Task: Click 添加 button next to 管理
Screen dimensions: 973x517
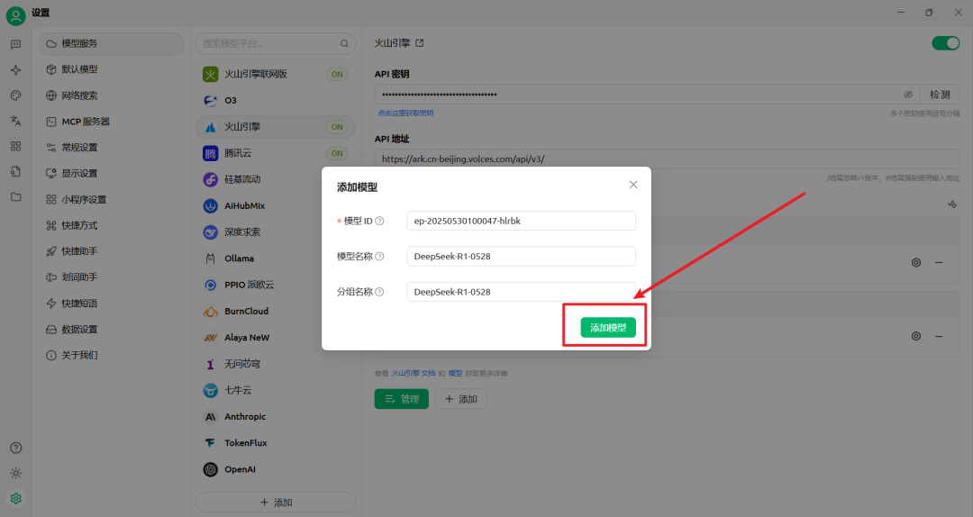Action: pos(461,399)
